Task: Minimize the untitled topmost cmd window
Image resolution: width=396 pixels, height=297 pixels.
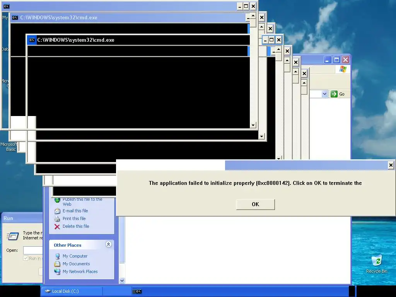Action: [x=240, y=6]
